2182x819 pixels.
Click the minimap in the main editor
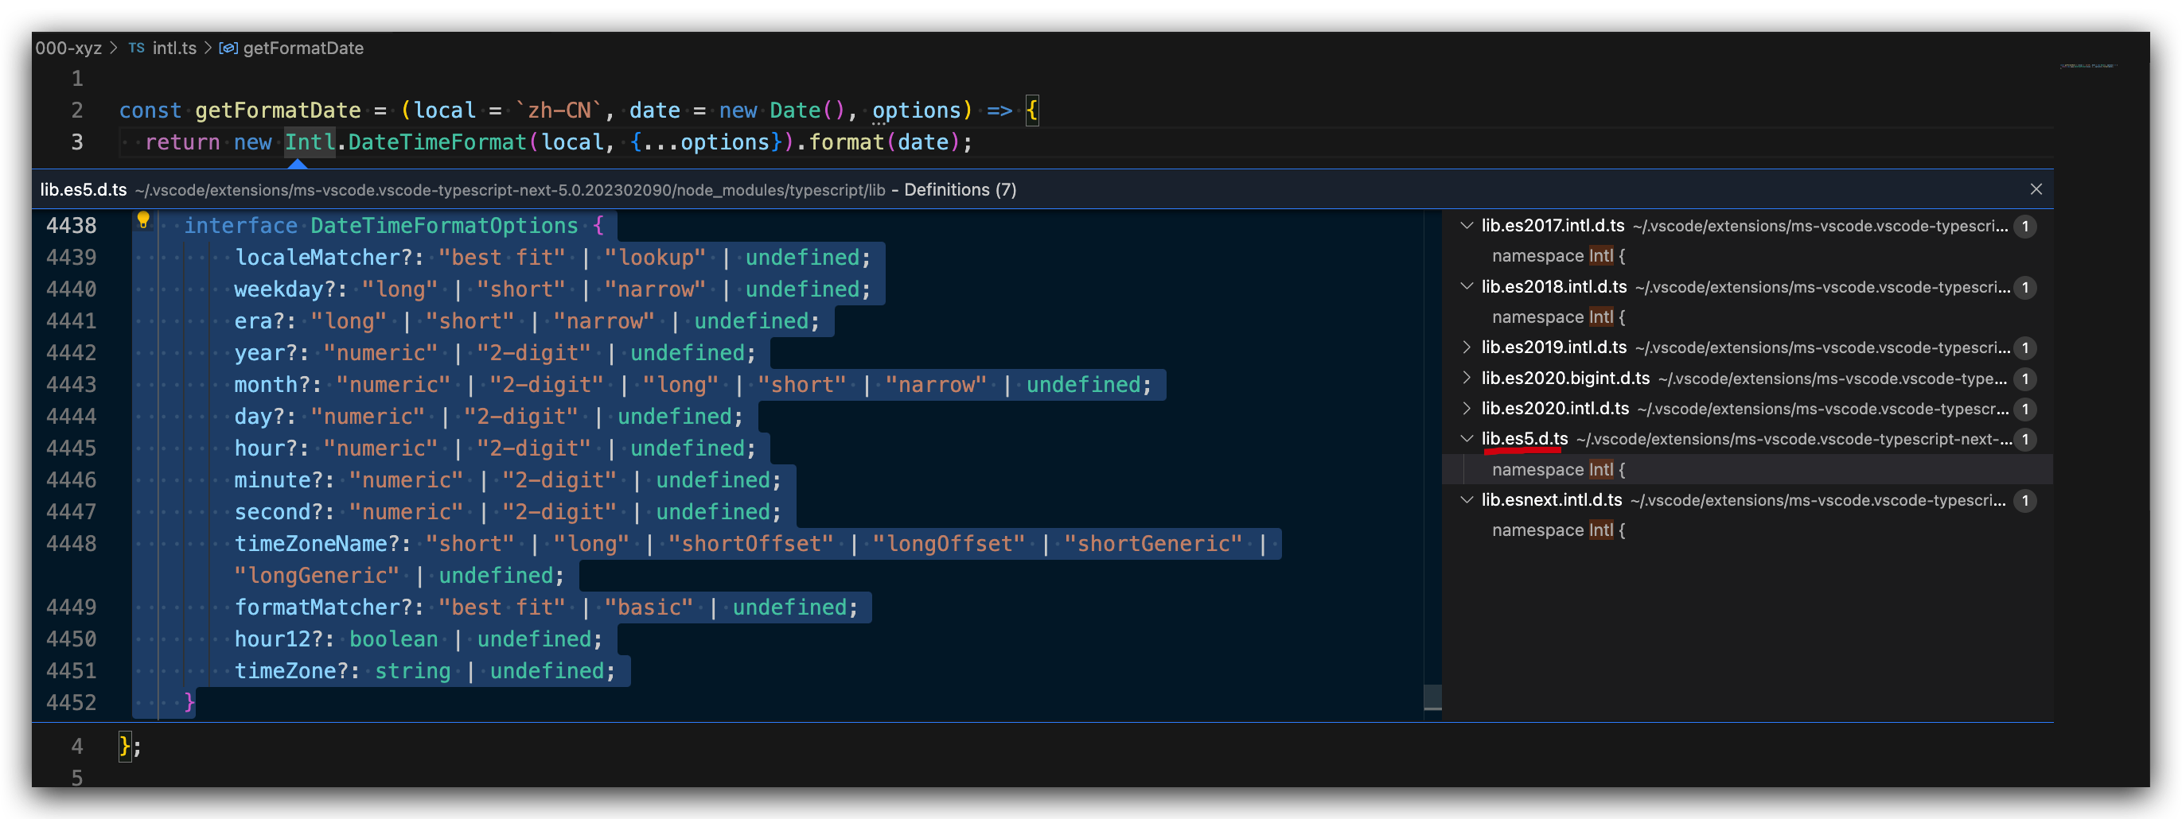[2090, 65]
